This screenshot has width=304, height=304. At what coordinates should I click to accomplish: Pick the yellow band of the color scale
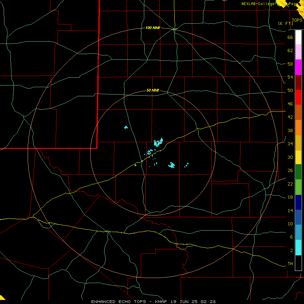298,157
